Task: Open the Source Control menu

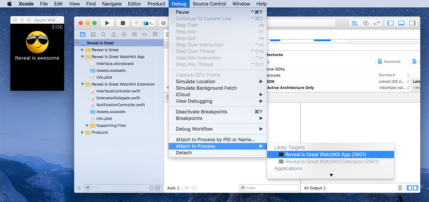Action: (209, 4)
